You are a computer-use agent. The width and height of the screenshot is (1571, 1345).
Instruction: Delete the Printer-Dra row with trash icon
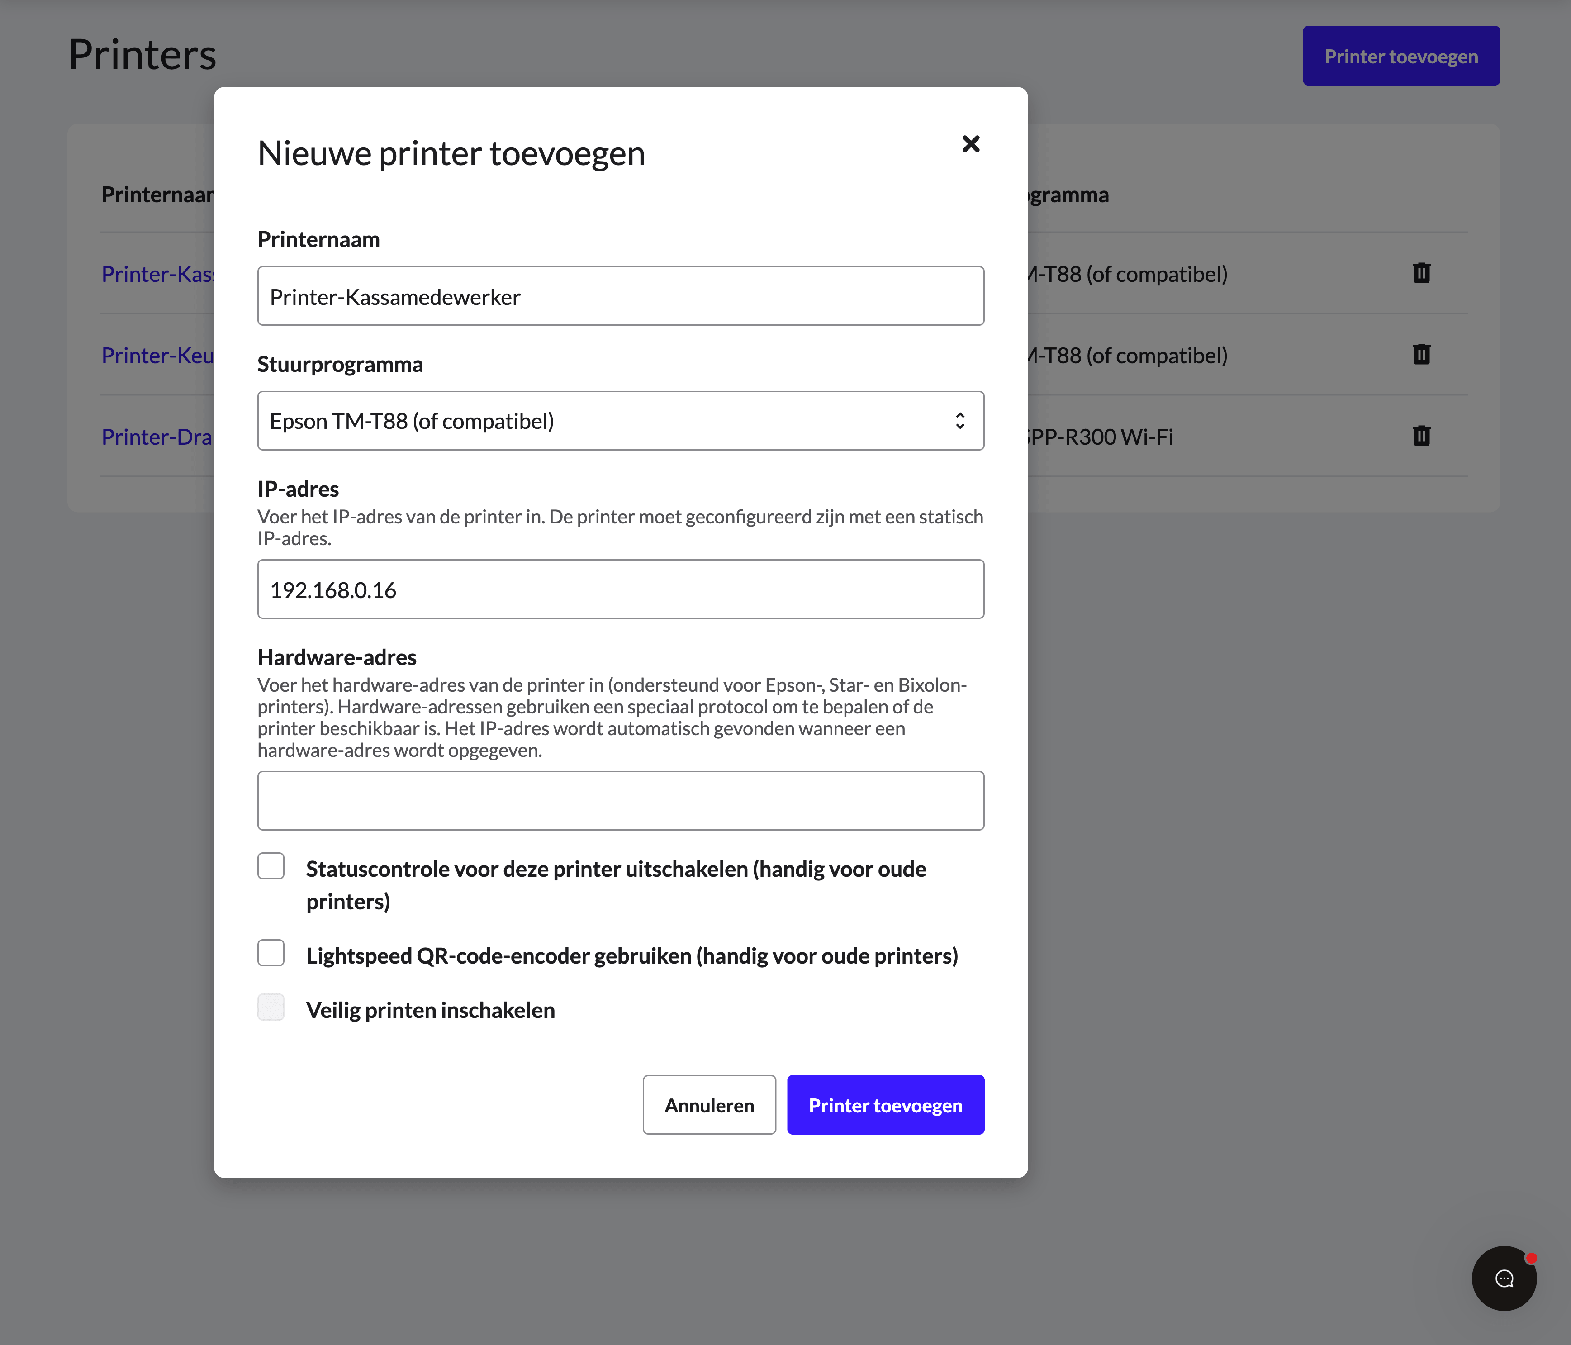[1422, 436]
